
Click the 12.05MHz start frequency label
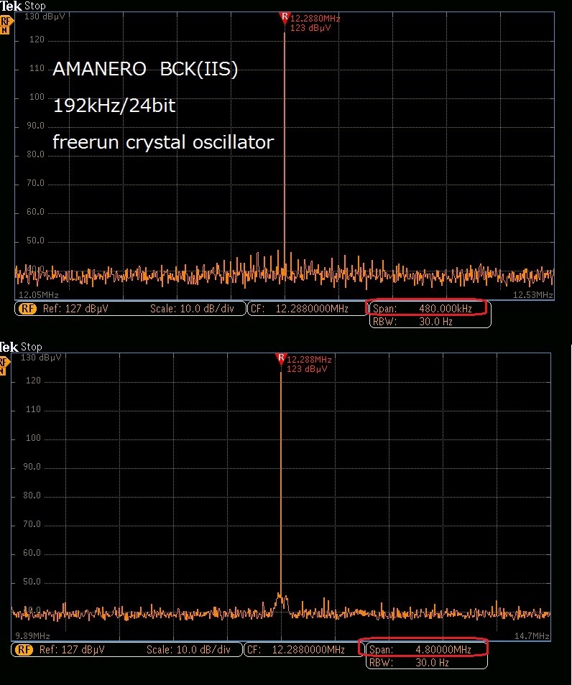pos(39,295)
